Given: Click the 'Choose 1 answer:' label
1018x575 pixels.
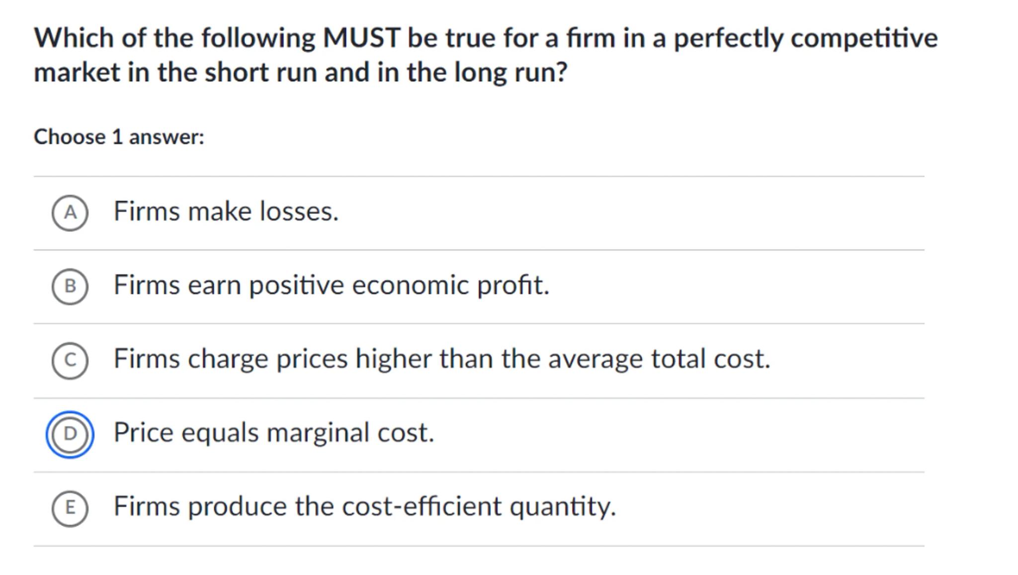Looking at the screenshot, I should (x=119, y=137).
